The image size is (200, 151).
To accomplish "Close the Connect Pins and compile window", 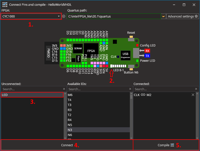I will (194, 5).
